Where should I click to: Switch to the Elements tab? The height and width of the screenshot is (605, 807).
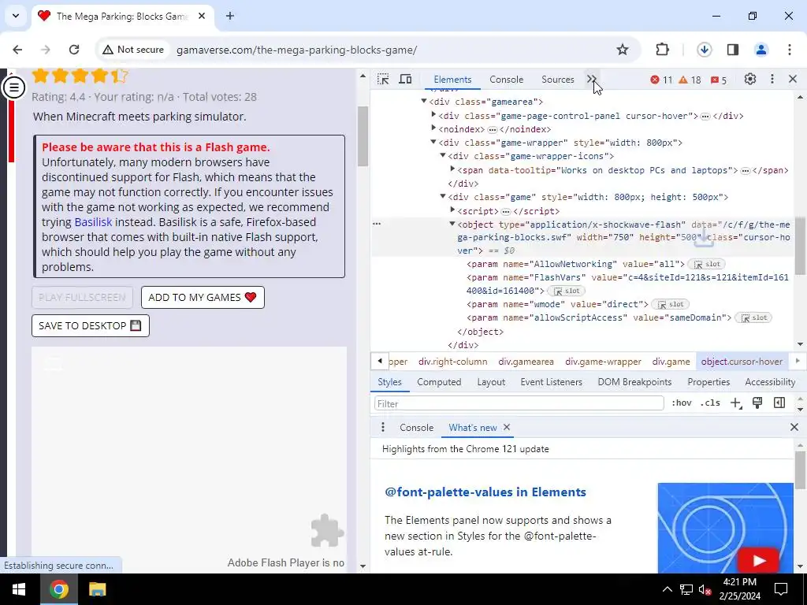point(452,80)
